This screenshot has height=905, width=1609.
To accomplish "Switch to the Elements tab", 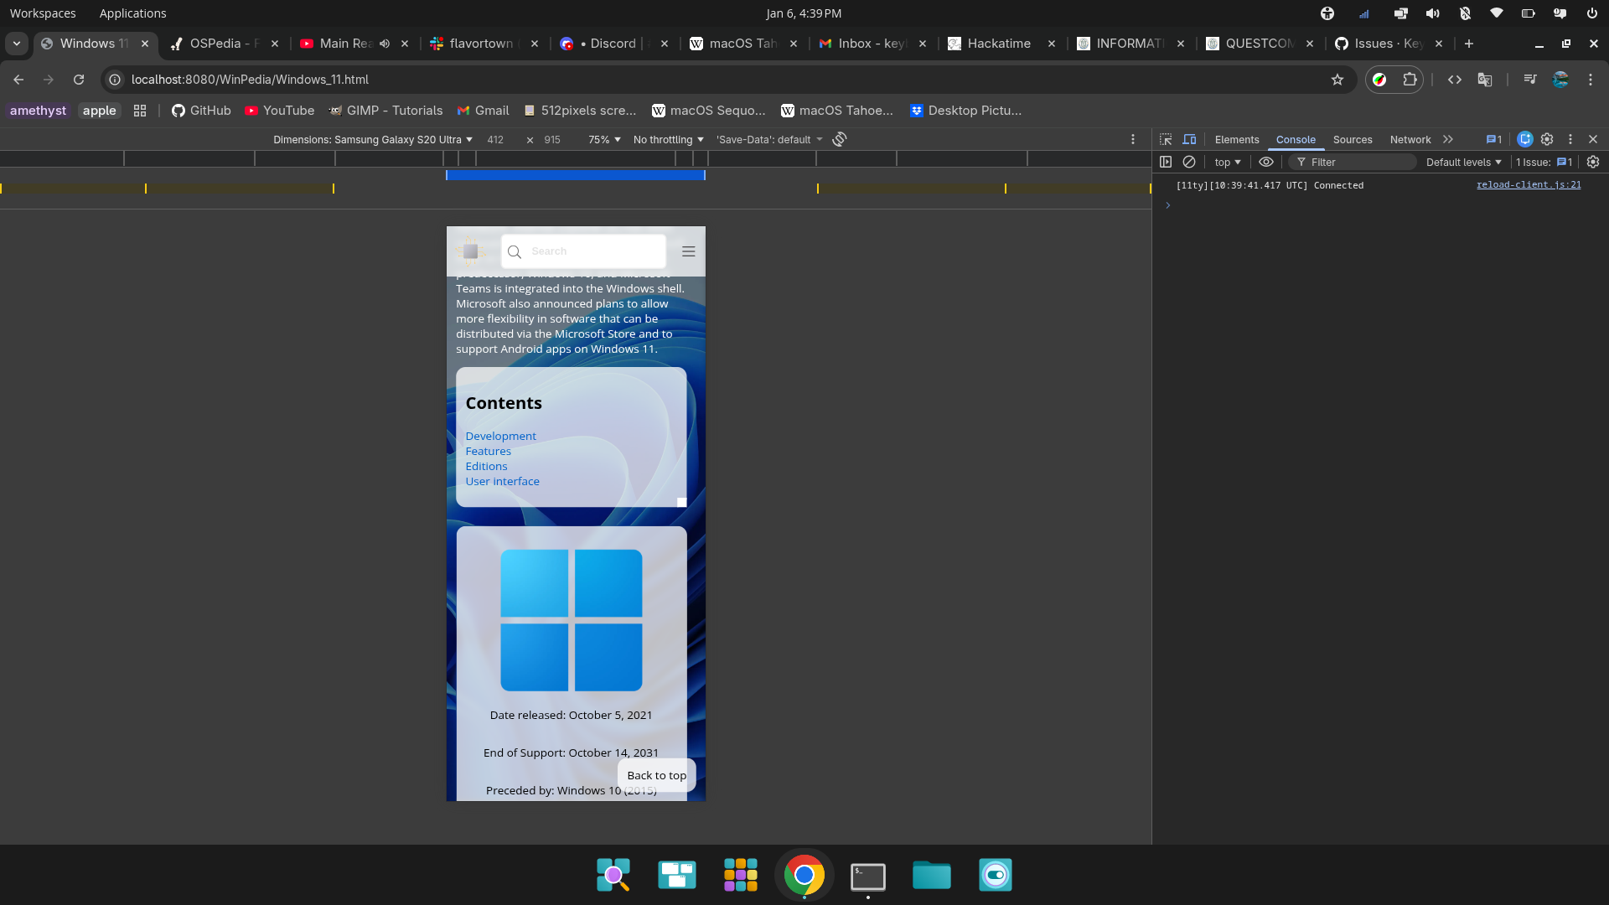I will 1236,139.
